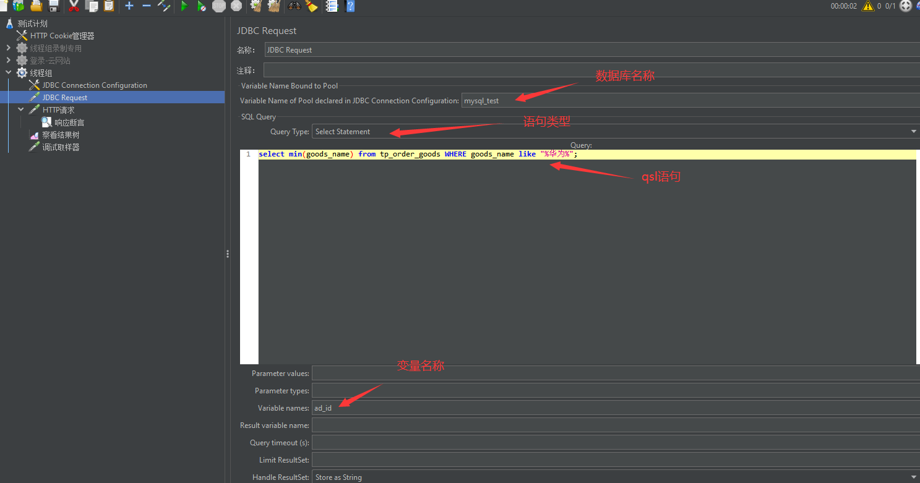Image resolution: width=920 pixels, height=483 pixels.
Task: Select JDBC Connection Configuration in tree
Action: pyautogui.click(x=95, y=85)
